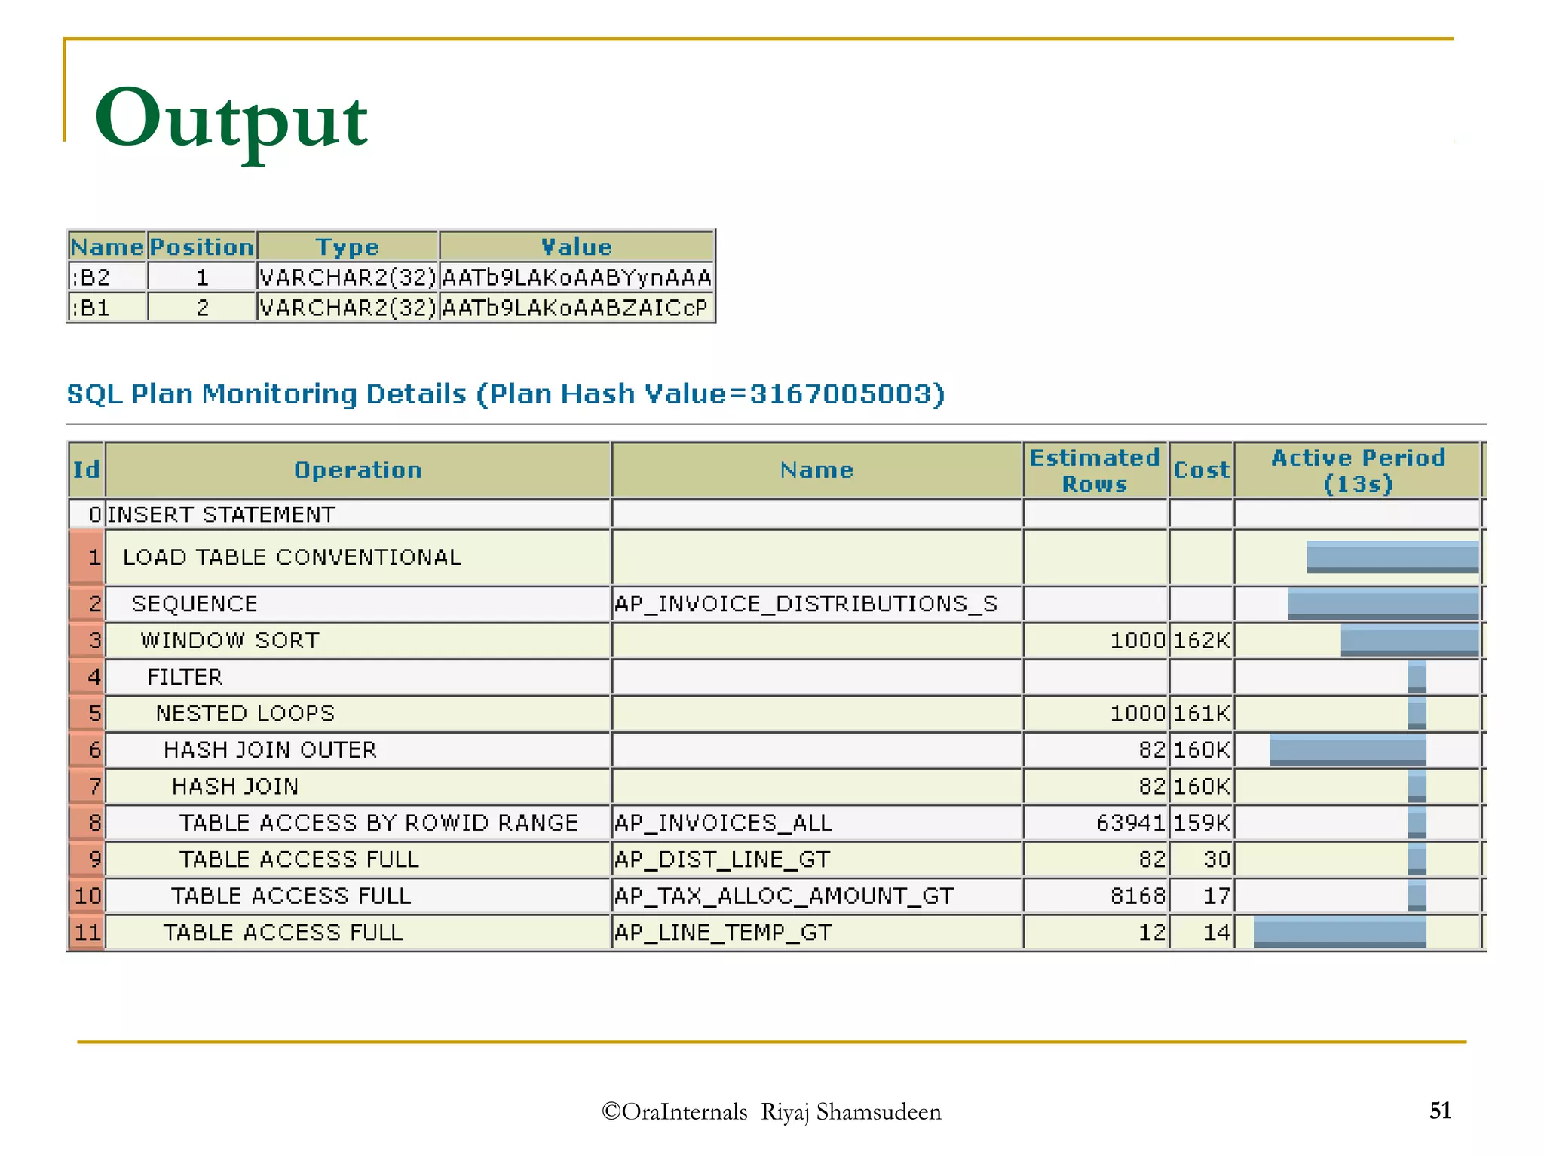
Task: Click the '63941' estimated rows cell
Action: click(1095, 823)
